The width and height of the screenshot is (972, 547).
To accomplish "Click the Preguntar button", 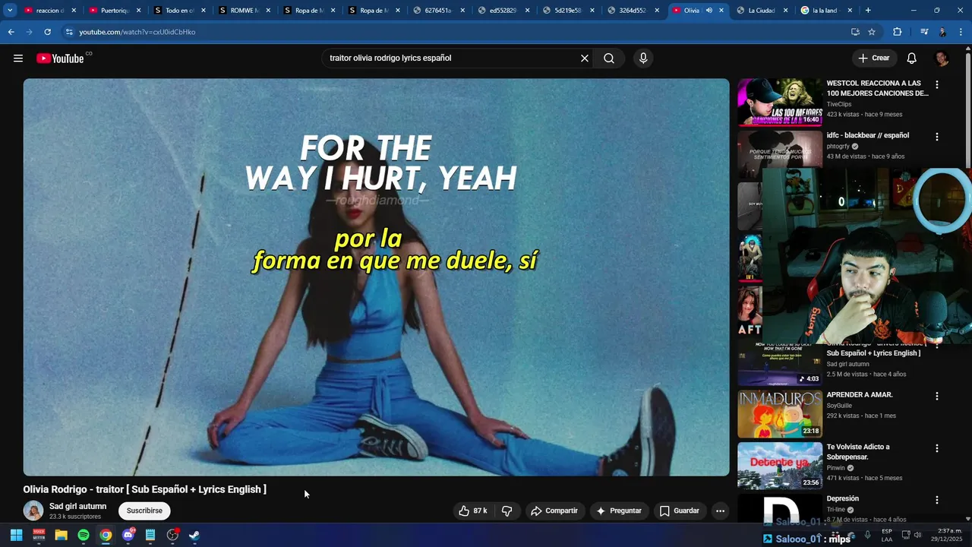I will pyautogui.click(x=619, y=511).
